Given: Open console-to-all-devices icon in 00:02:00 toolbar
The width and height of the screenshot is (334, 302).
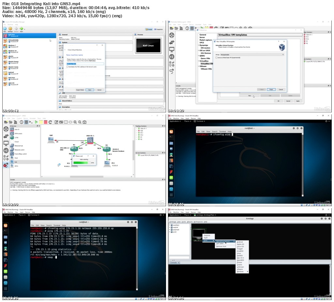Looking at the screenshot, I should [31, 122].
